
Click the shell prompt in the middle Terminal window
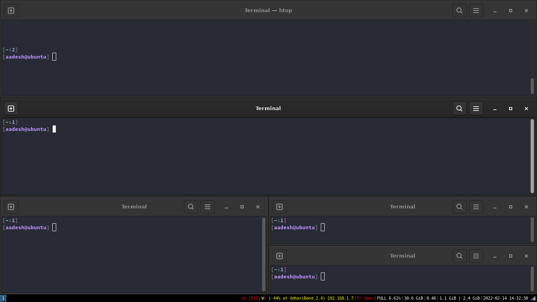click(26, 129)
